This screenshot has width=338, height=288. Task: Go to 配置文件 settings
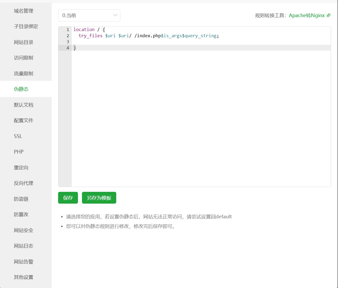tap(23, 120)
